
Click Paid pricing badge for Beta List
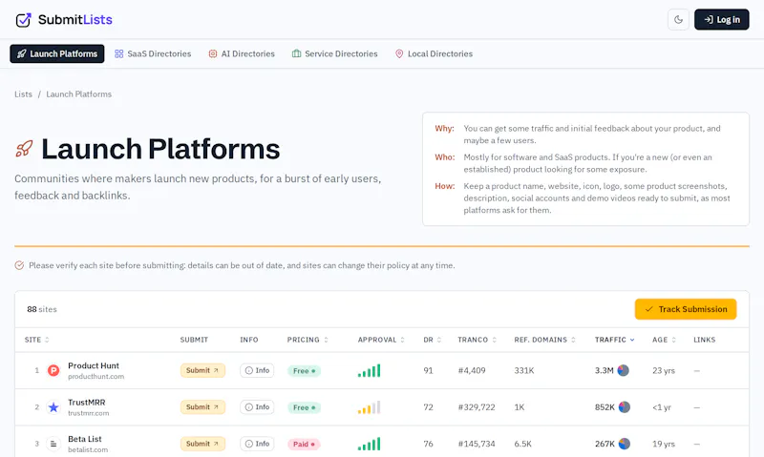click(x=304, y=445)
